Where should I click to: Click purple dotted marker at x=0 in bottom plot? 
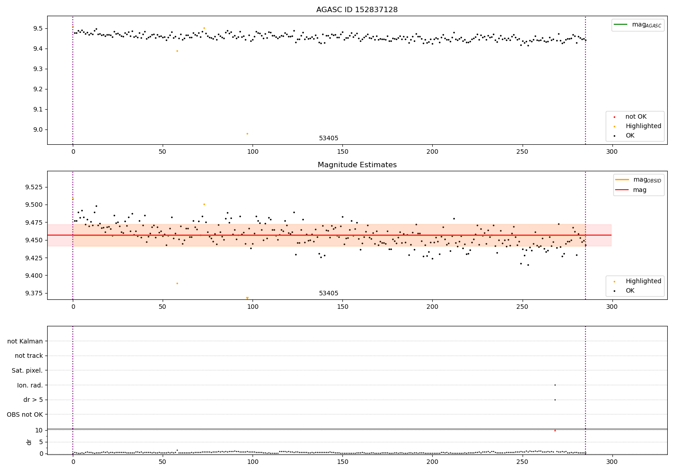pos(73,390)
